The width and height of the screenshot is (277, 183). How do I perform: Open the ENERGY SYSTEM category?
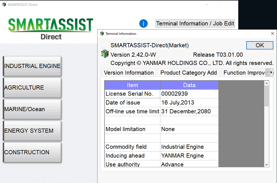pos(32,131)
